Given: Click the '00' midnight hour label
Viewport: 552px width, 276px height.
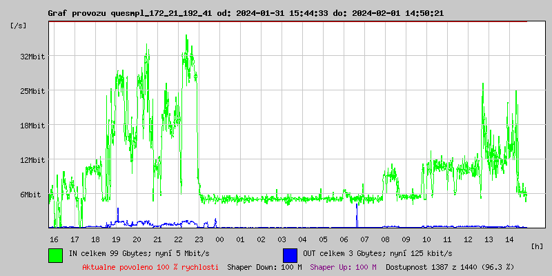Looking at the screenshot, I should point(219,239).
